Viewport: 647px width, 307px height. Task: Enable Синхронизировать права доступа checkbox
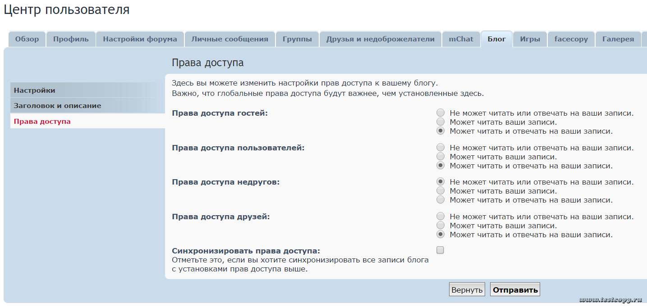point(441,250)
